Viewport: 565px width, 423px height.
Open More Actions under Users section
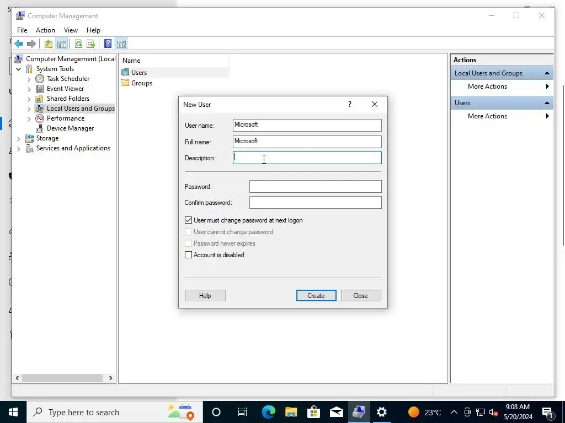coord(502,116)
